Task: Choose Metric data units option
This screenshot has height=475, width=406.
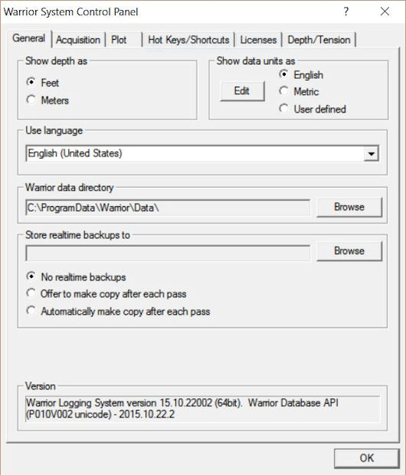Action: (283, 91)
